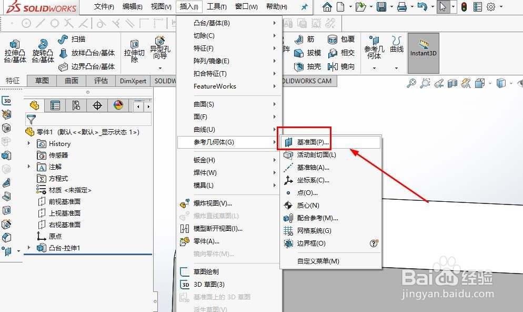This screenshot has width=523, height=312.
Task: Open the dropdown arrow next to Save icon
Action: (x=391, y=7)
